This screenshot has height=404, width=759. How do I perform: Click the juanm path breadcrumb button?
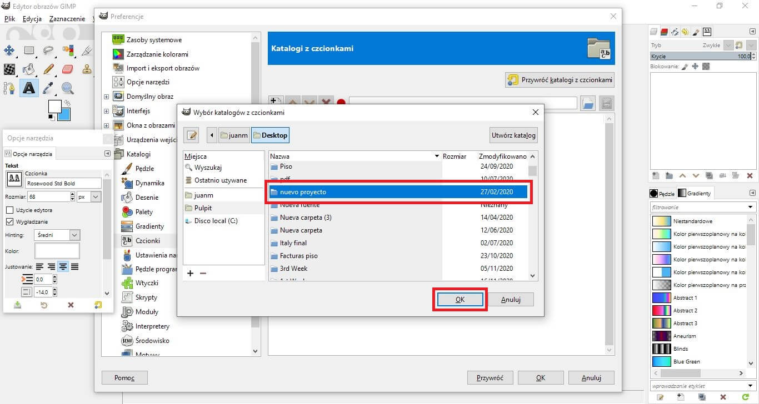[233, 135]
